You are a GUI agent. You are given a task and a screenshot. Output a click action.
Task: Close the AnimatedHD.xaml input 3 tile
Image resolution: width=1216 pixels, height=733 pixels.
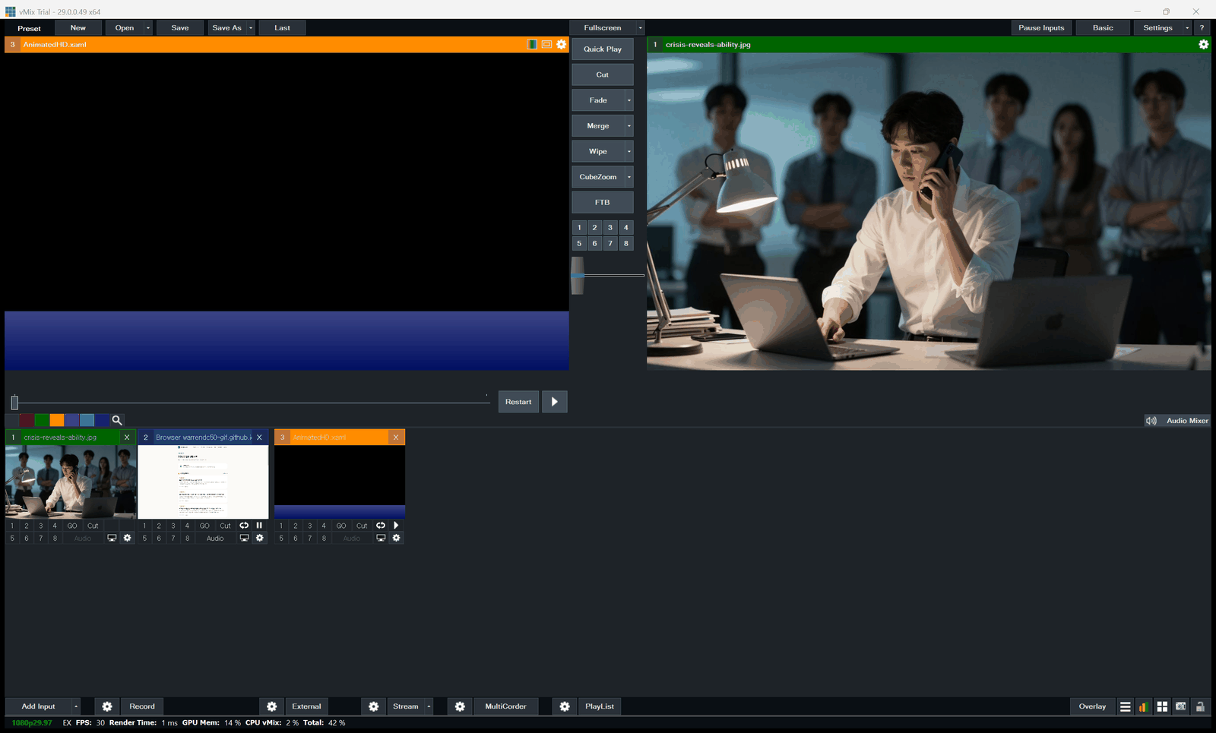(396, 438)
